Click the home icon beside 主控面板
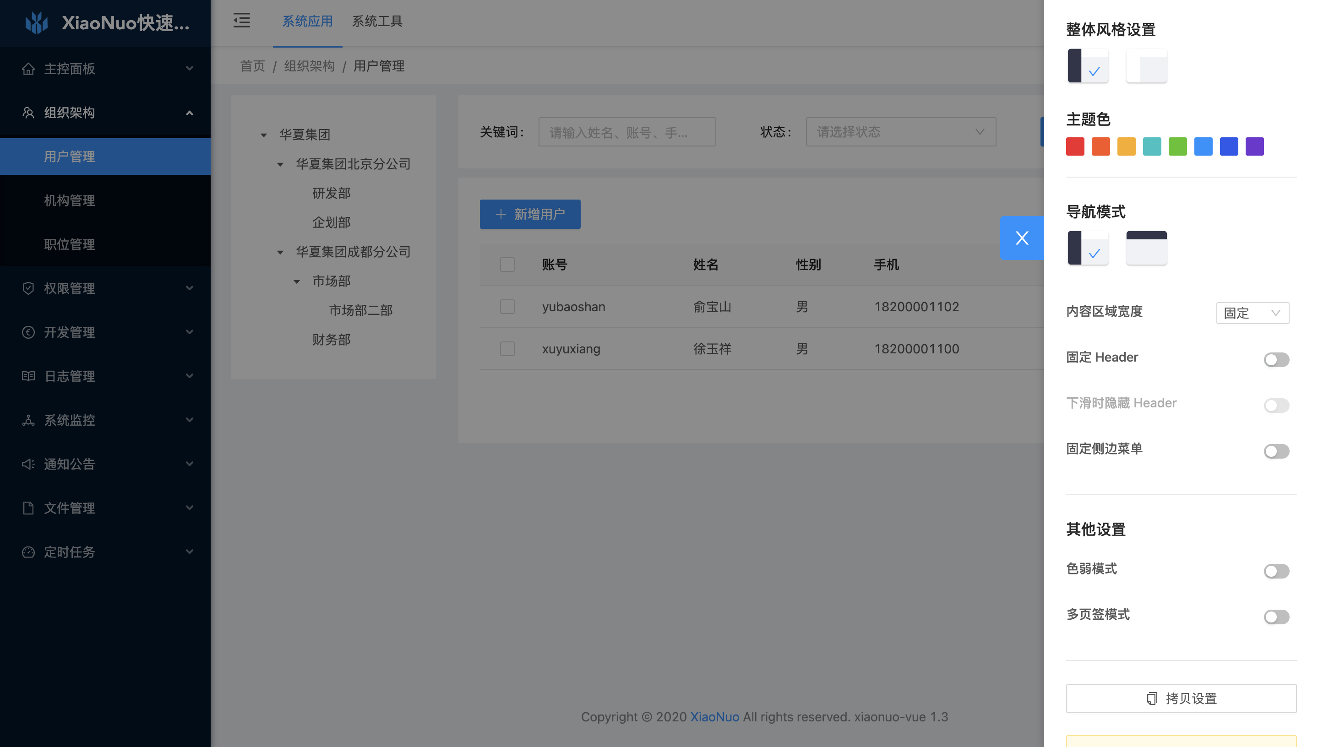1318x747 pixels. pos(28,68)
